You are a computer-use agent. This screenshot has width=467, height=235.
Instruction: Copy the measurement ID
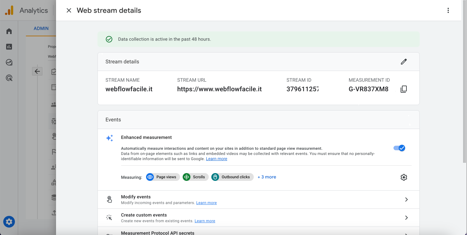[x=404, y=89]
